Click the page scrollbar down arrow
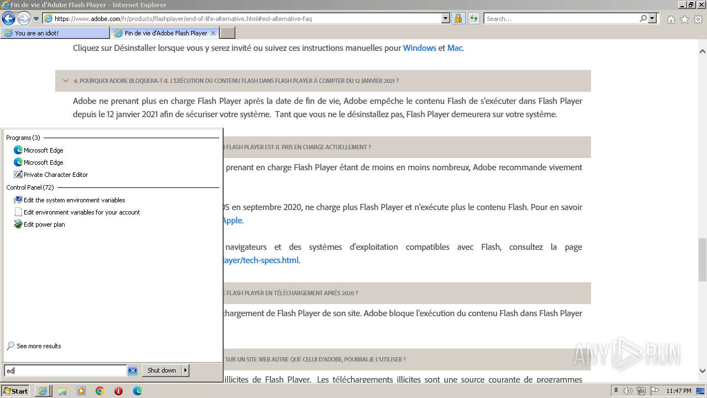Viewport: 707px width, 398px height. pyautogui.click(x=703, y=371)
